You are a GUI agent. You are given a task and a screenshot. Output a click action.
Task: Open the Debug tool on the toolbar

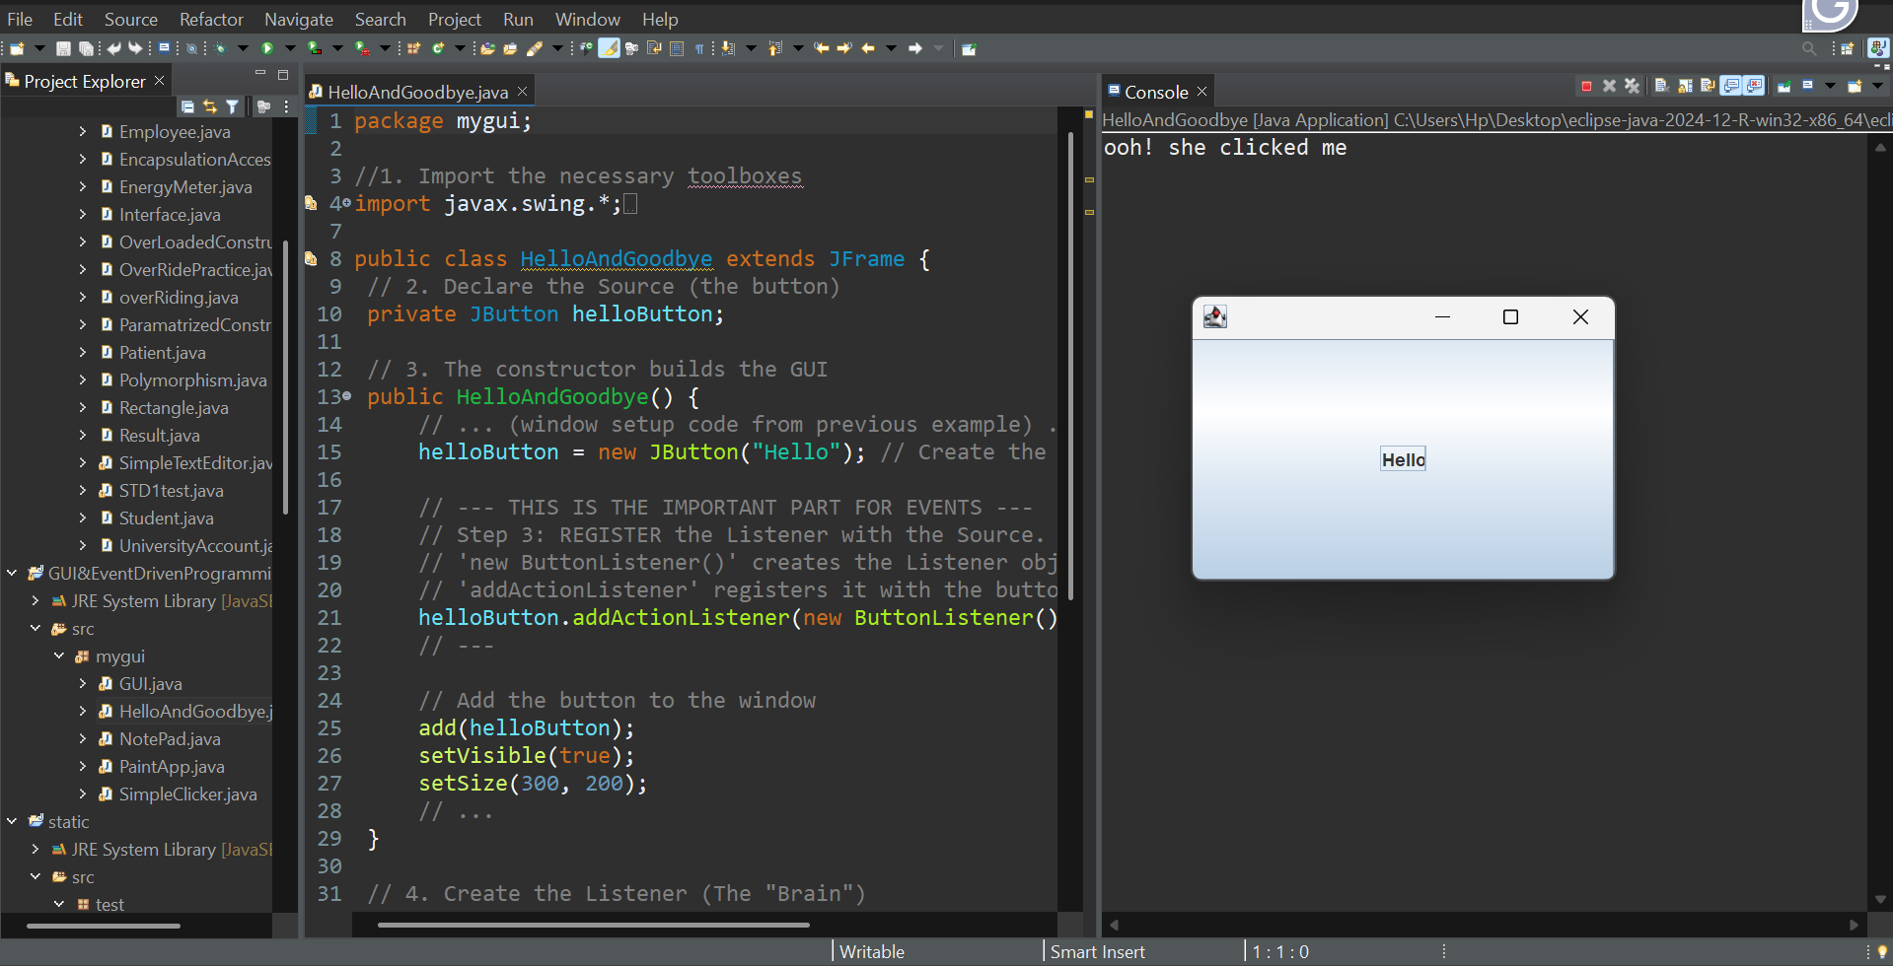tap(220, 47)
